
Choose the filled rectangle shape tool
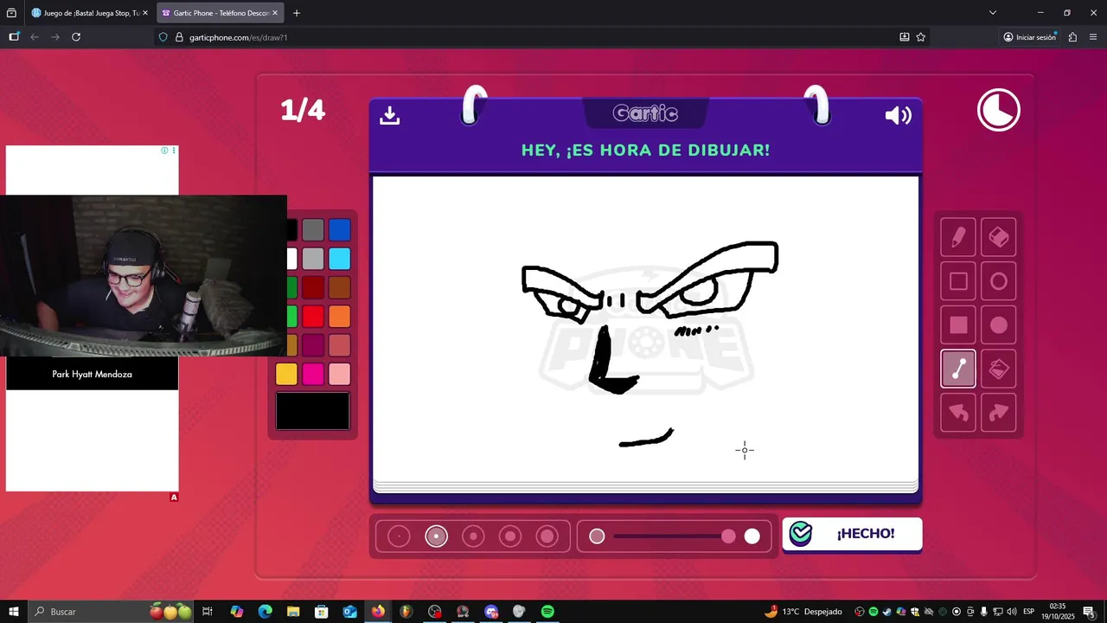point(958,325)
